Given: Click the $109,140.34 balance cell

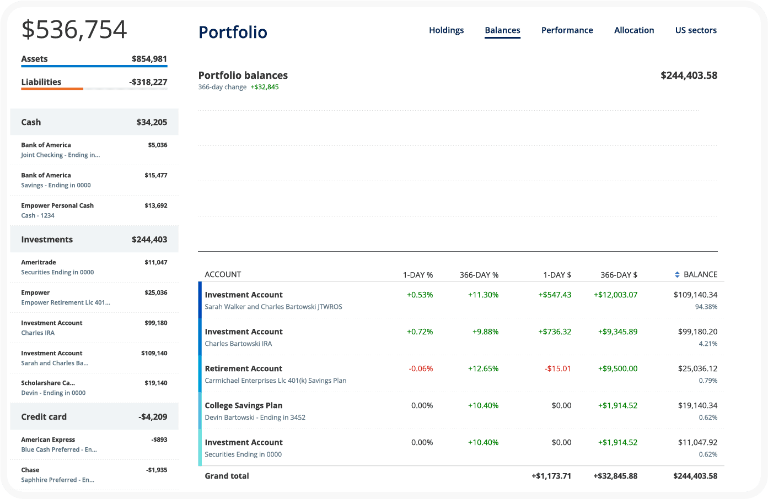Looking at the screenshot, I should (x=695, y=295).
